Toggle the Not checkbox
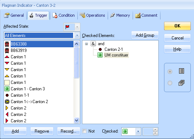 click(85, 131)
